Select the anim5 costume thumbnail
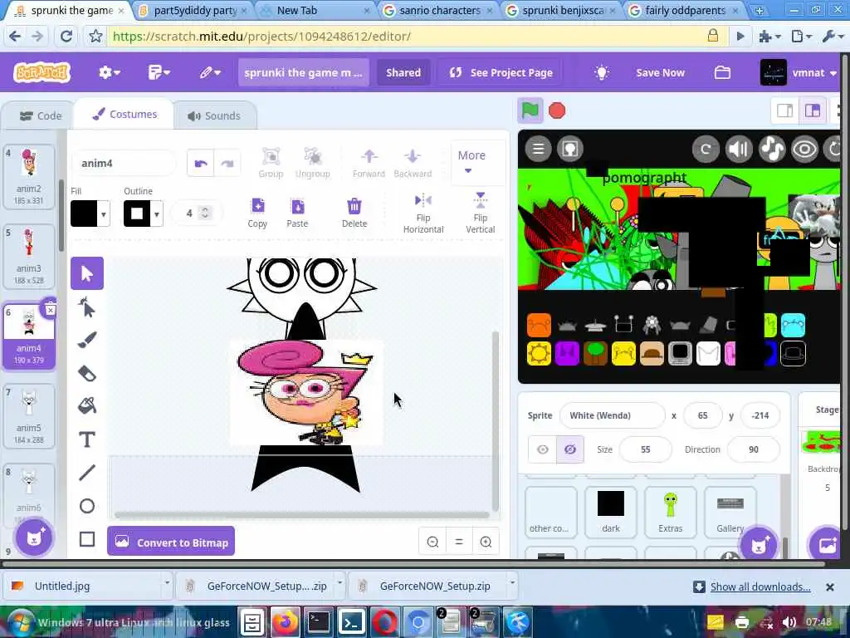850x638 pixels. tap(29, 415)
